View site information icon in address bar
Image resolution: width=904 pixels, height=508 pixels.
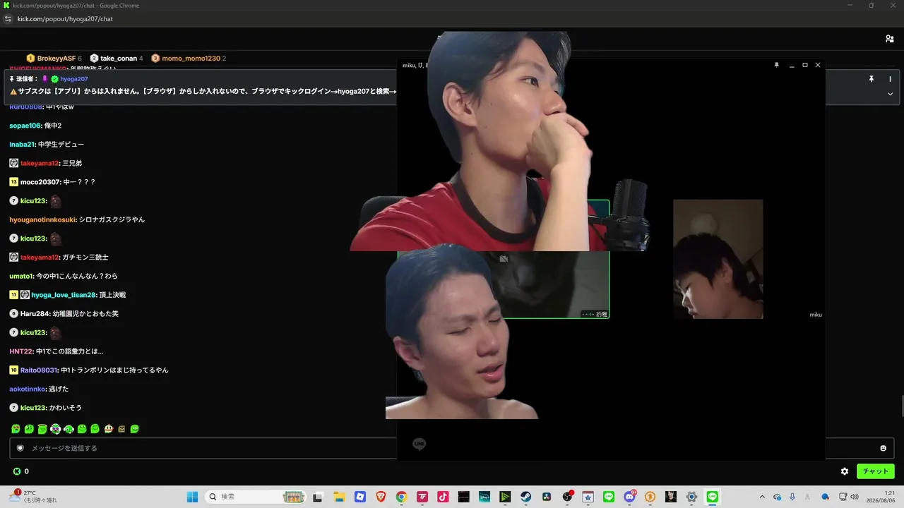tap(8, 19)
